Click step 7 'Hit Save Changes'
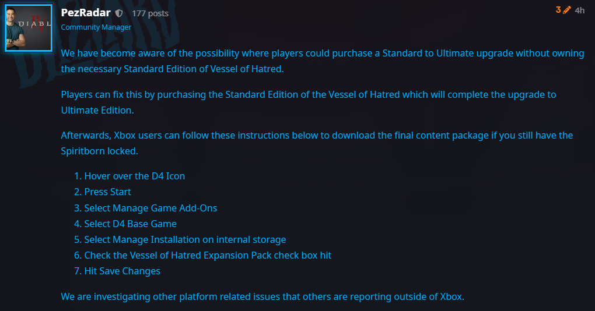Viewport: 595px width, 311px height. 122,271
